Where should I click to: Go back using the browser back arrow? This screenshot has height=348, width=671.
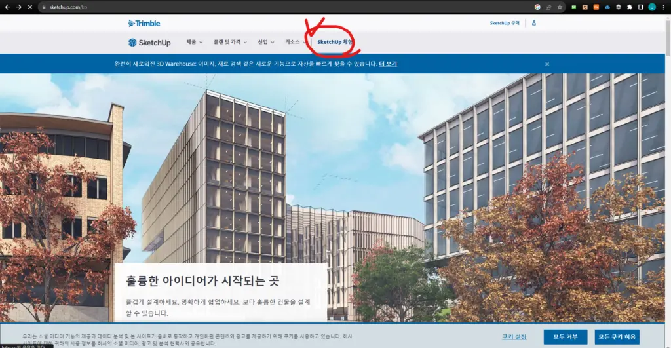[x=7, y=7]
